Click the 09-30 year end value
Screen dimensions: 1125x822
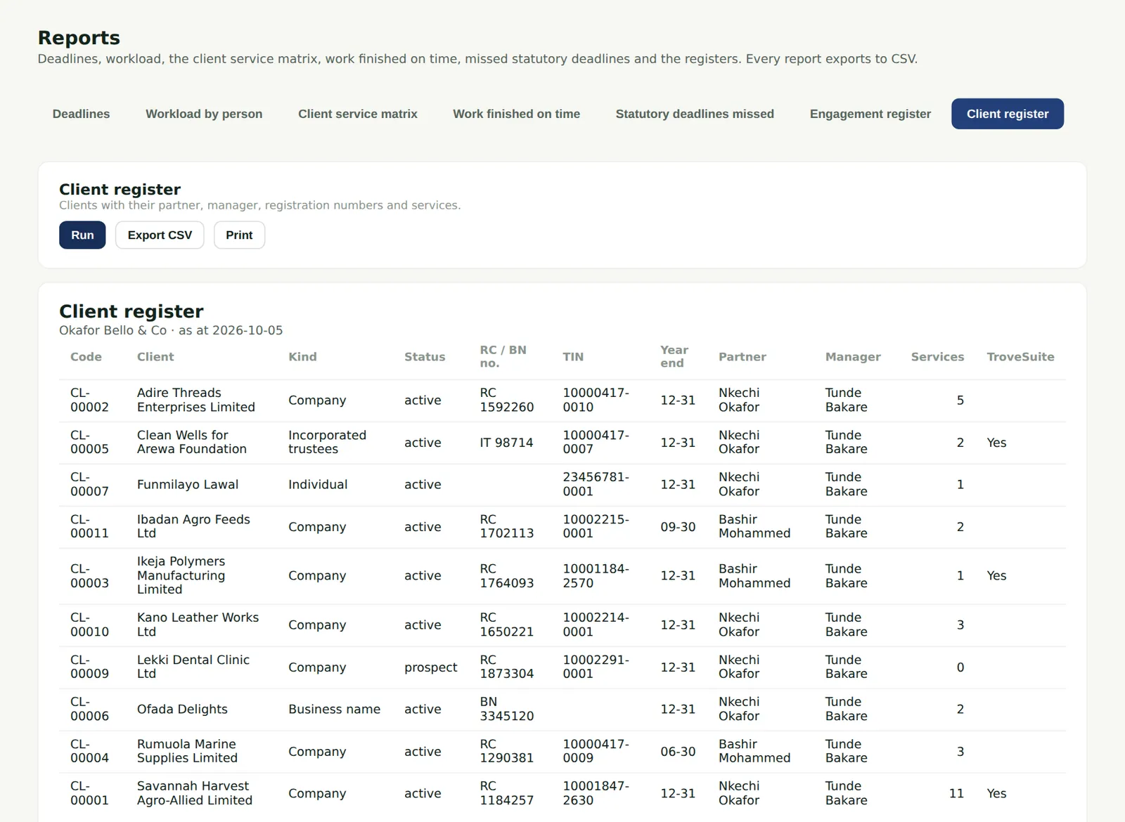click(678, 527)
